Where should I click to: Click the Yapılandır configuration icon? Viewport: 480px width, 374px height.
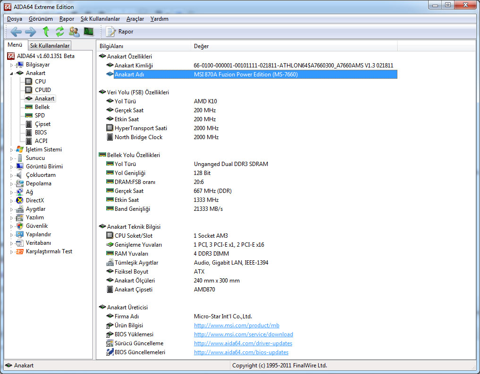[20, 234]
